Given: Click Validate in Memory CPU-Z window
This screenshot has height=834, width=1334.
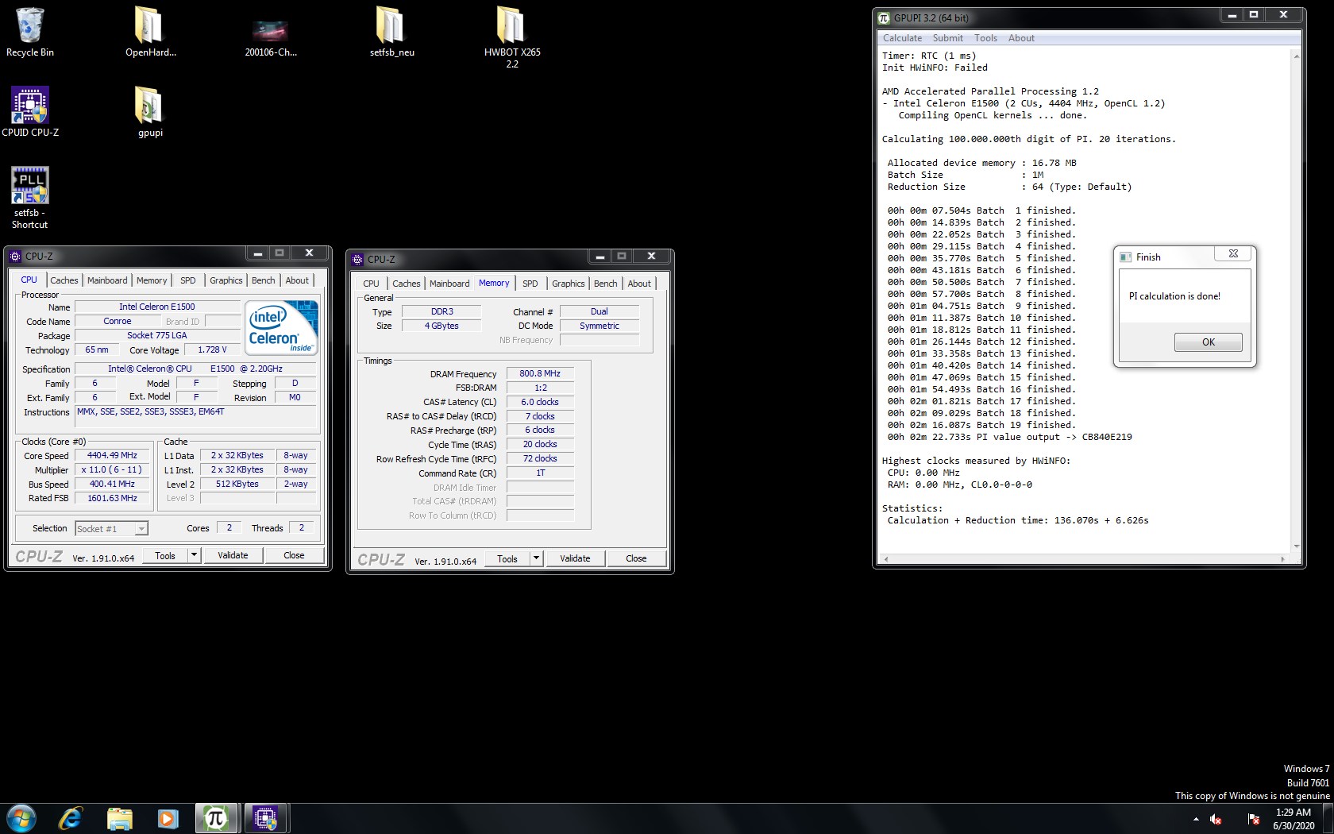Looking at the screenshot, I should click(x=575, y=558).
